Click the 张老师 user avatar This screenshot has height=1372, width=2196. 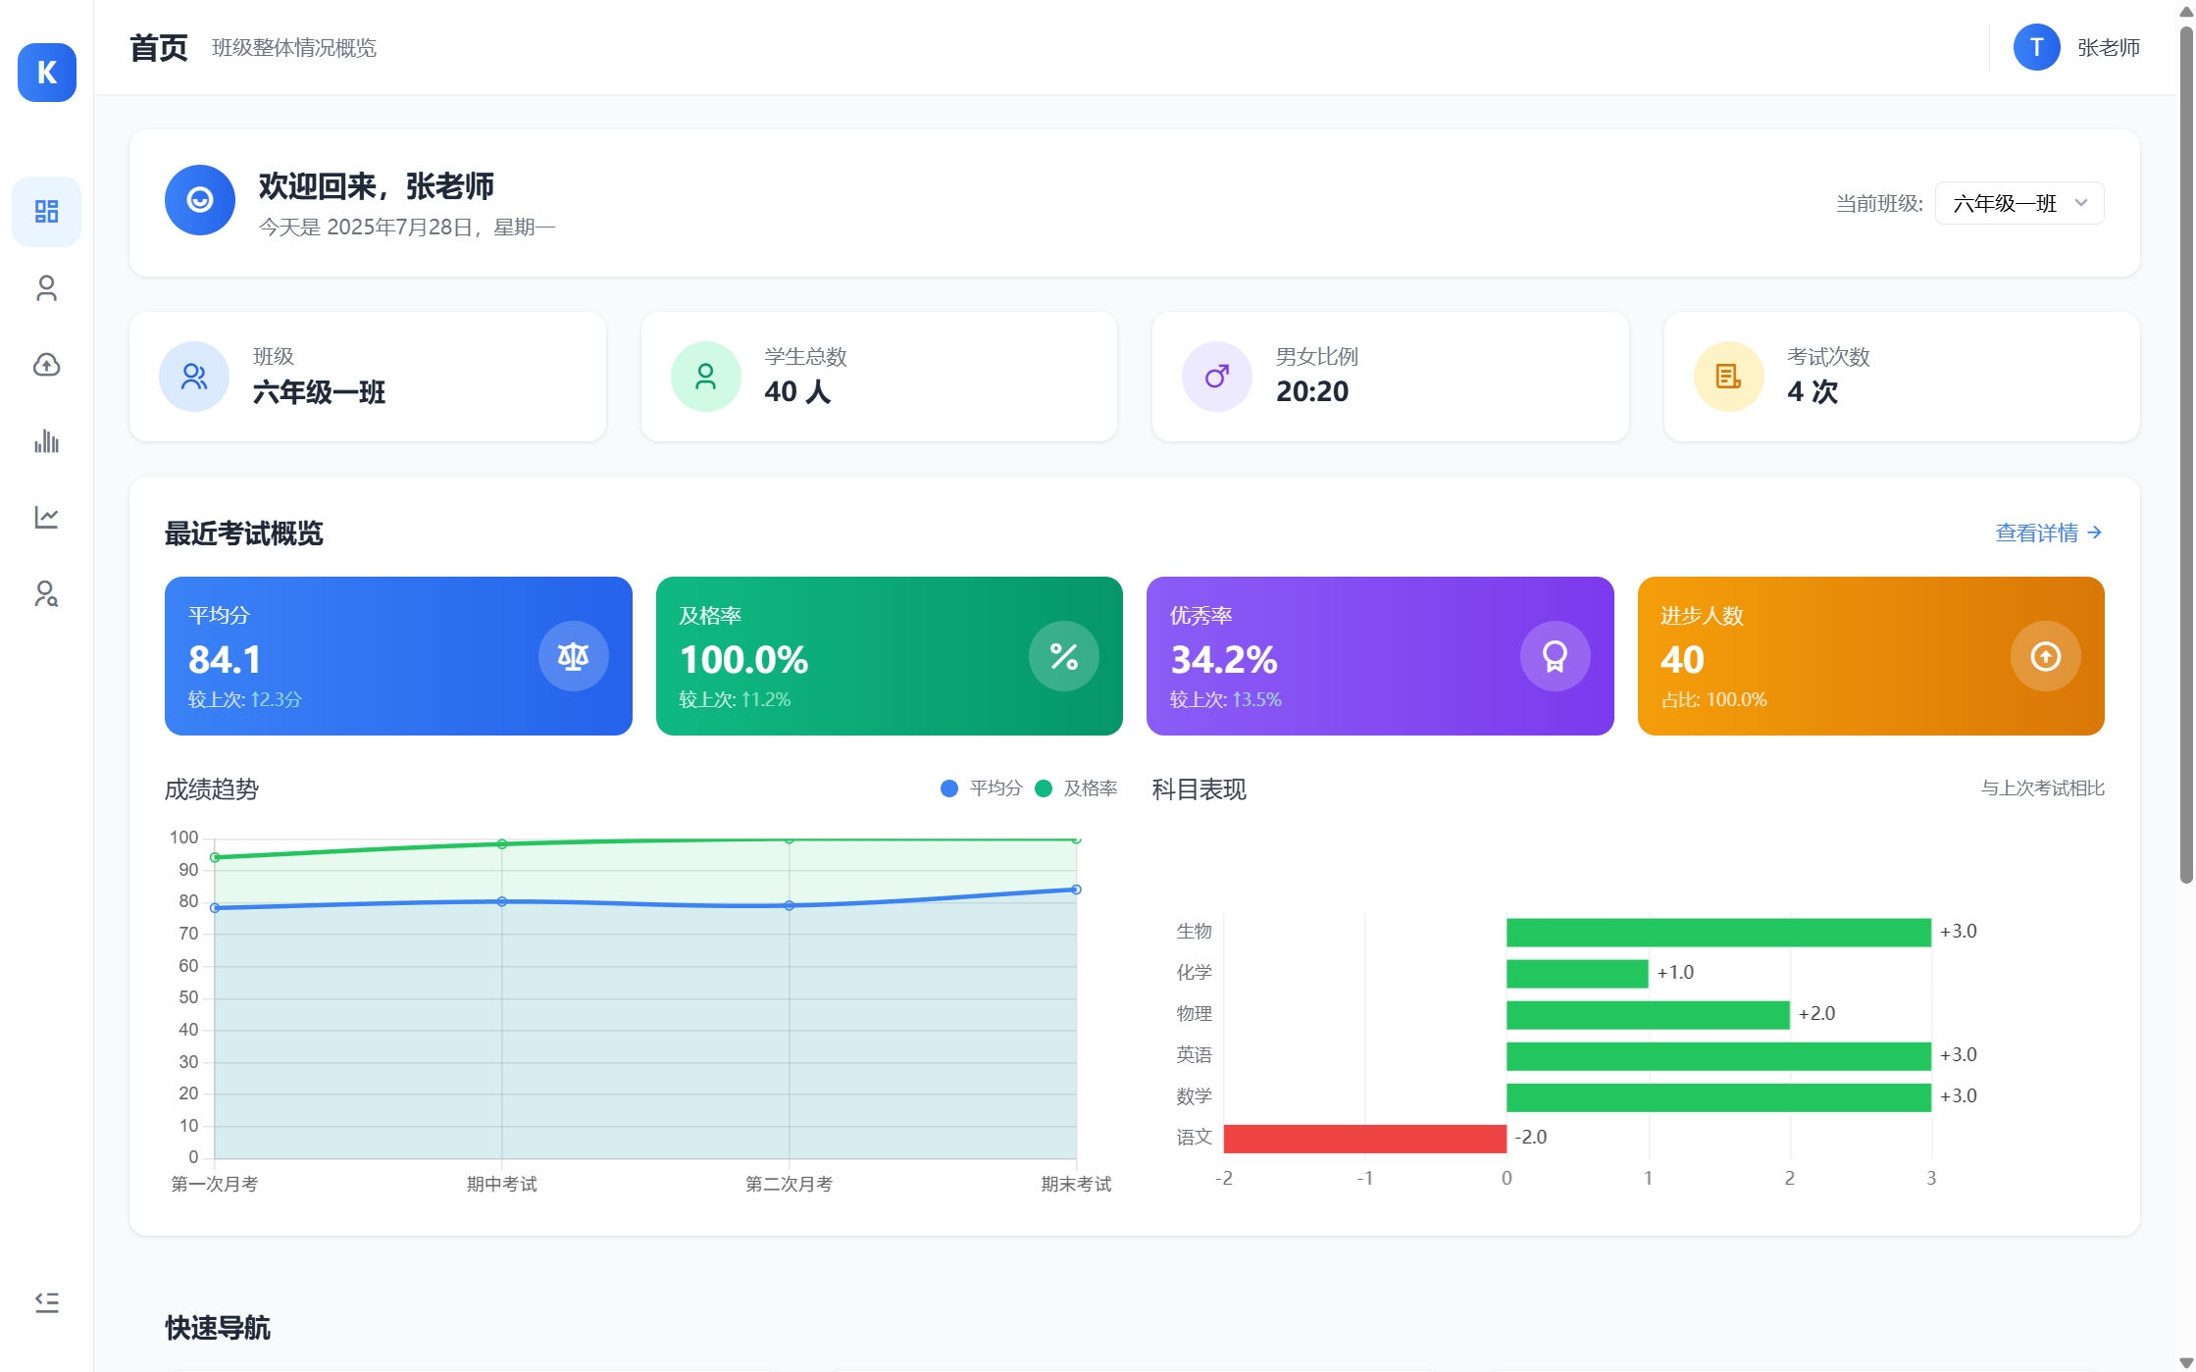2036,47
